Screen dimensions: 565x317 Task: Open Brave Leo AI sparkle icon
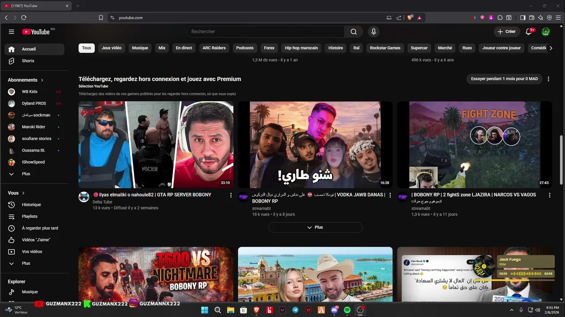[x=540, y=18]
